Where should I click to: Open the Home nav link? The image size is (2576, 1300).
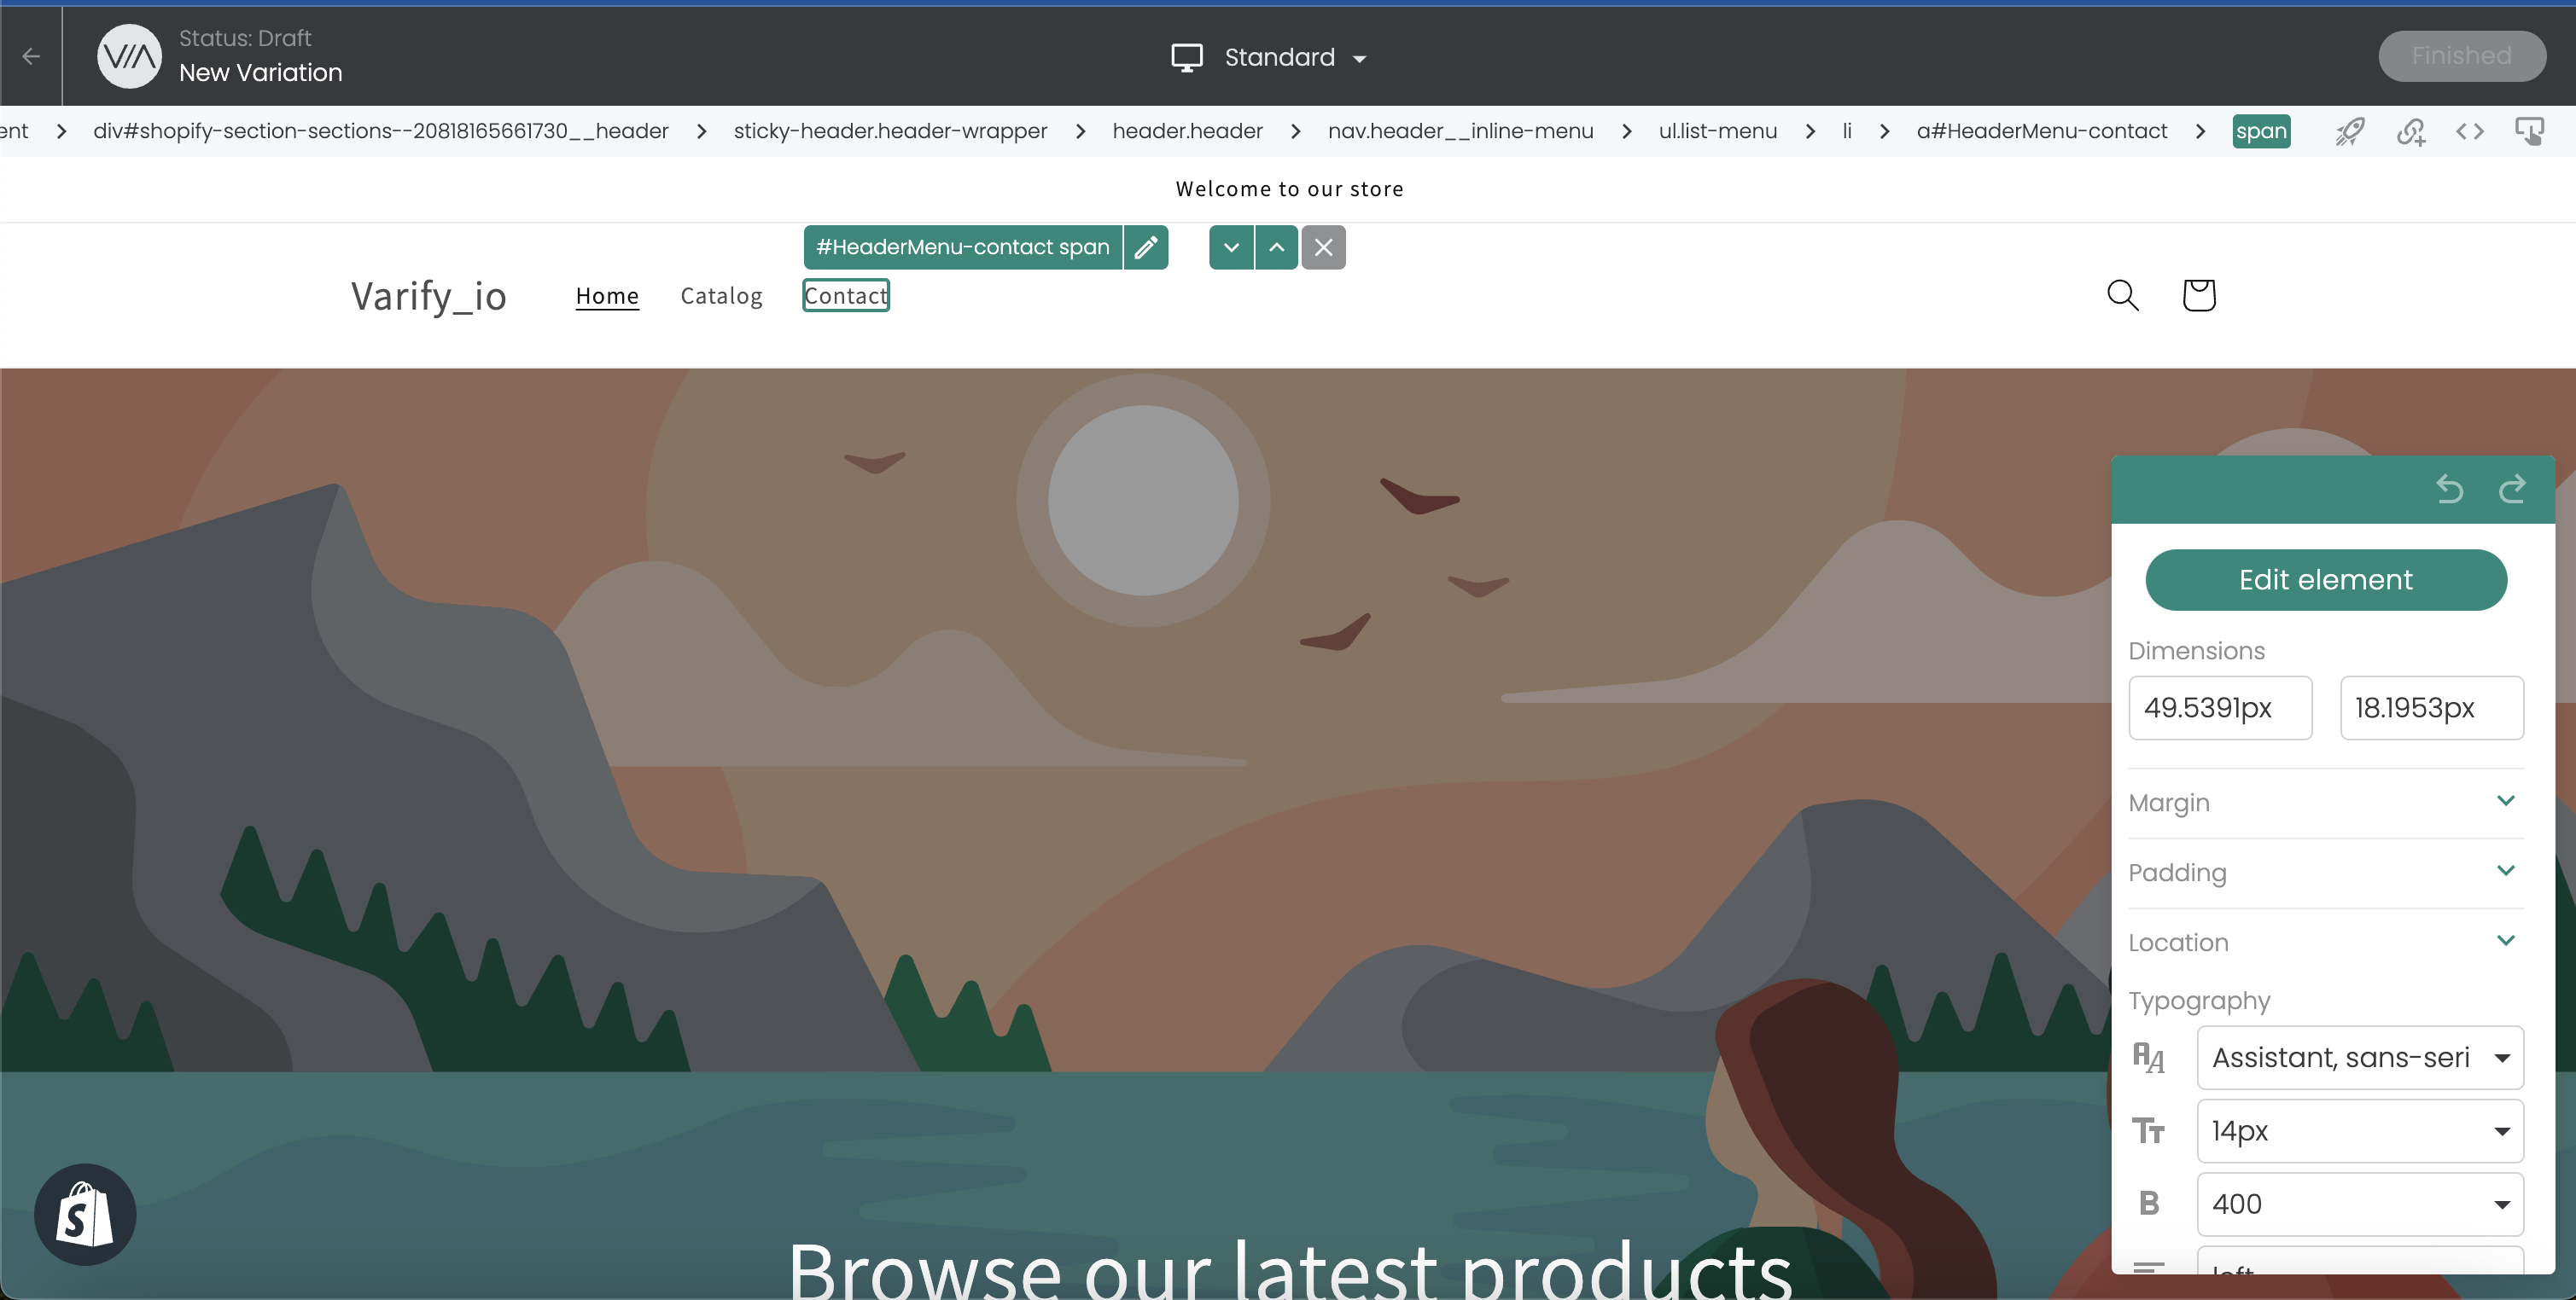coord(607,296)
